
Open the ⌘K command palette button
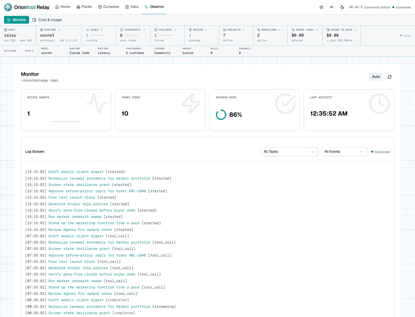[x=331, y=7]
